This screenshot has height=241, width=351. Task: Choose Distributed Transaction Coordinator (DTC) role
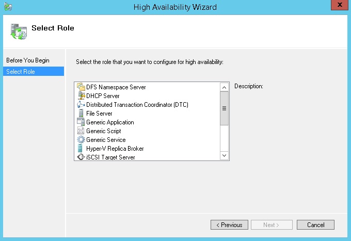pyautogui.click(x=137, y=104)
